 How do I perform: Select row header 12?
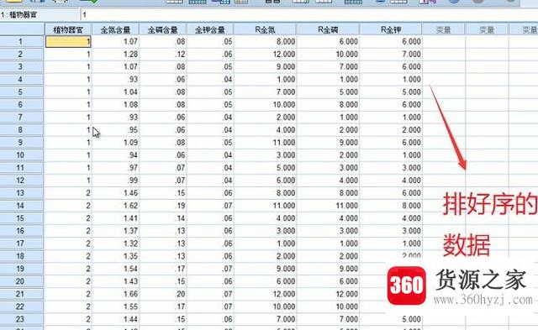22,181
